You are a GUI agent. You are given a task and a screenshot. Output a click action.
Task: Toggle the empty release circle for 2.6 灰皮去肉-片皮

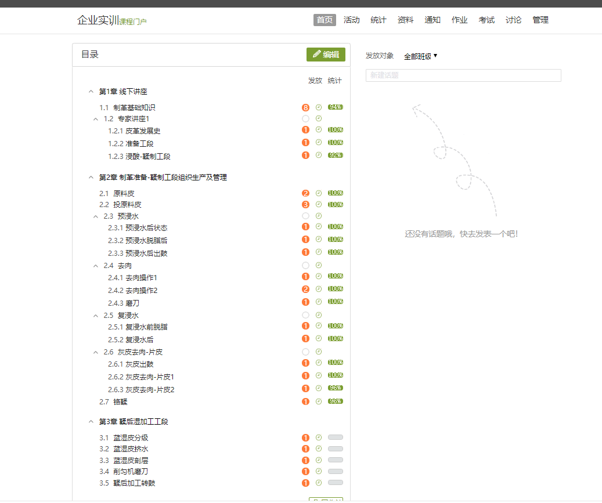point(305,352)
